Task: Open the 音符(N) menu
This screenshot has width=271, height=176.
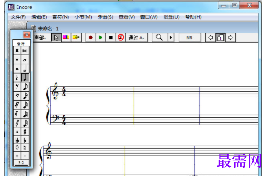Action: (61, 17)
